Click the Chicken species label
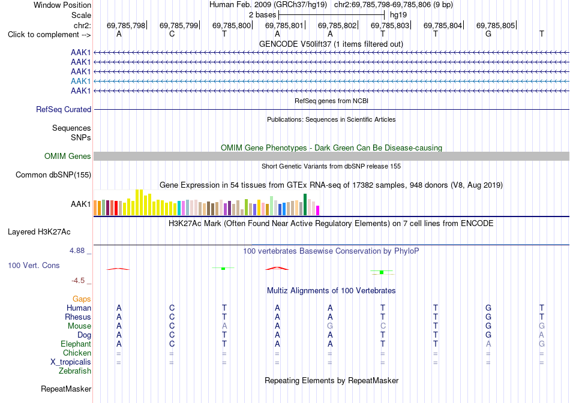Image resolution: width=570 pixels, height=403 pixels. pyautogui.click(x=77, y=353)
